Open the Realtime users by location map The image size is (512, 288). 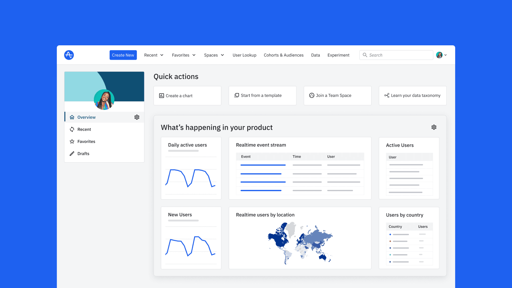[x=300, y=243]
